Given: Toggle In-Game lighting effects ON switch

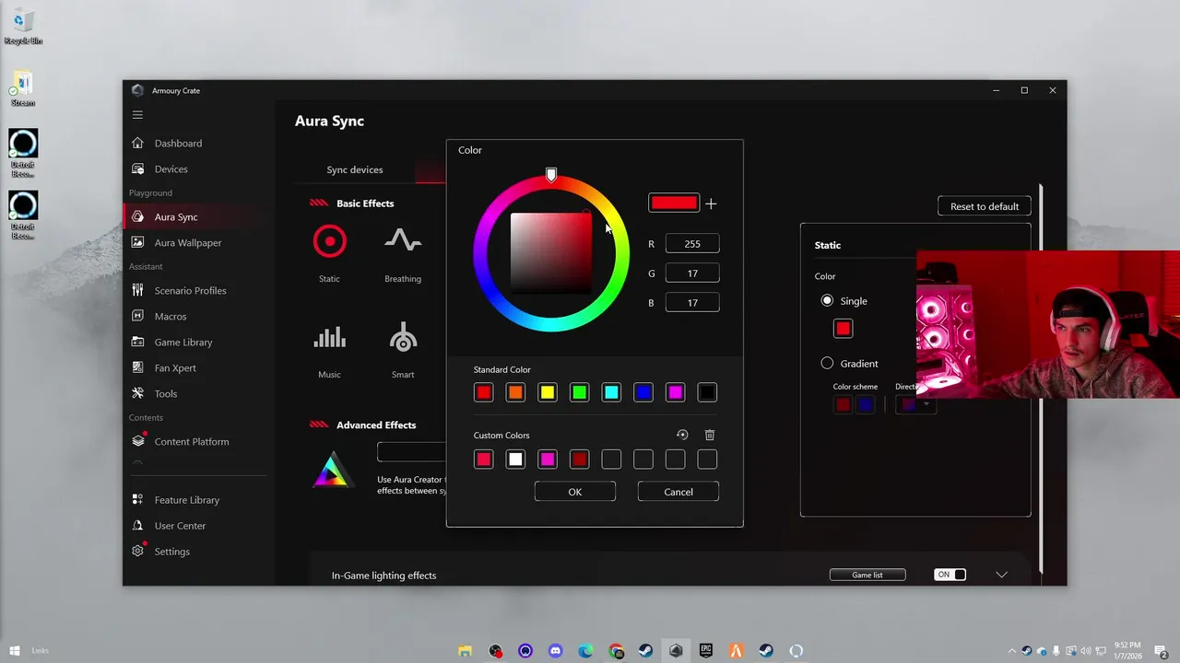Looking at the screenshot, I should [950, 575].
